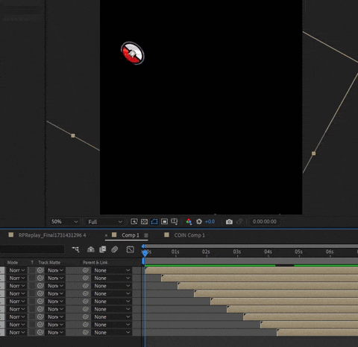
Task: Toggle Preserve Transparency on third layer
Action: [32, 286]
